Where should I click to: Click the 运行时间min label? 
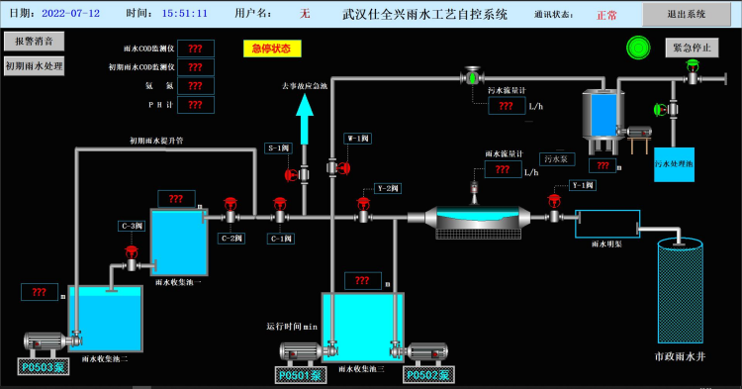coord(292,327)
